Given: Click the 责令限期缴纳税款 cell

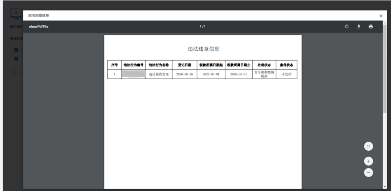Looking at the screenshot, I should 264,74.
